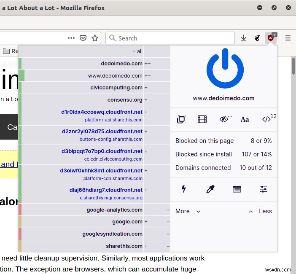Click 'Domains connected' statistic
The width and height of the screenshot is (296, 274).
(223, 168)
